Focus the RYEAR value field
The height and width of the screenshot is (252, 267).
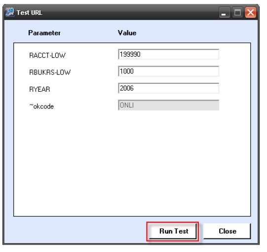coord(168,88)
